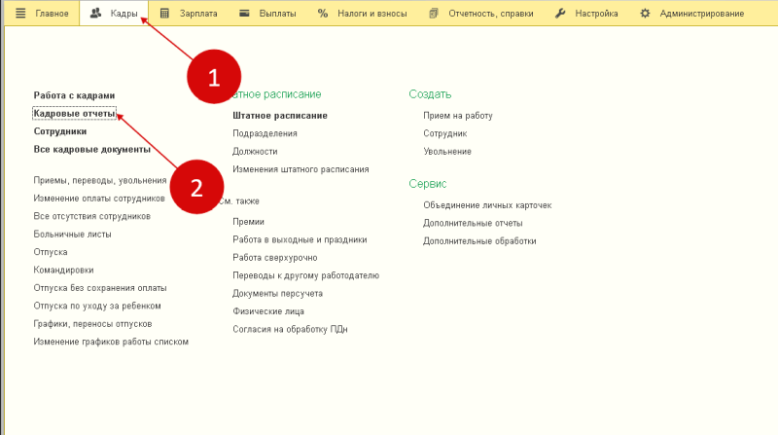778x435 pixels.
Task: Click the documents icon by Отчетность, справки
Action: 434,14
